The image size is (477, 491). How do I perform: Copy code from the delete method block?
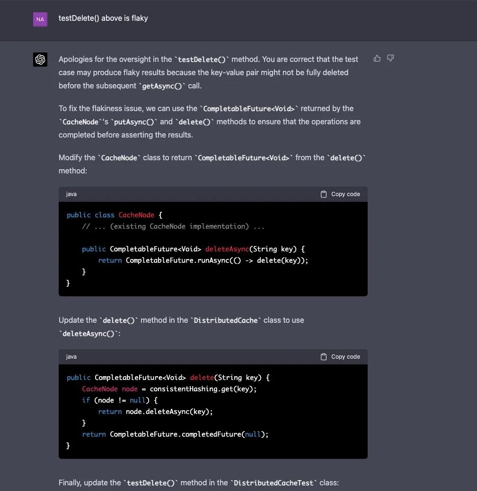coord(340,357)
